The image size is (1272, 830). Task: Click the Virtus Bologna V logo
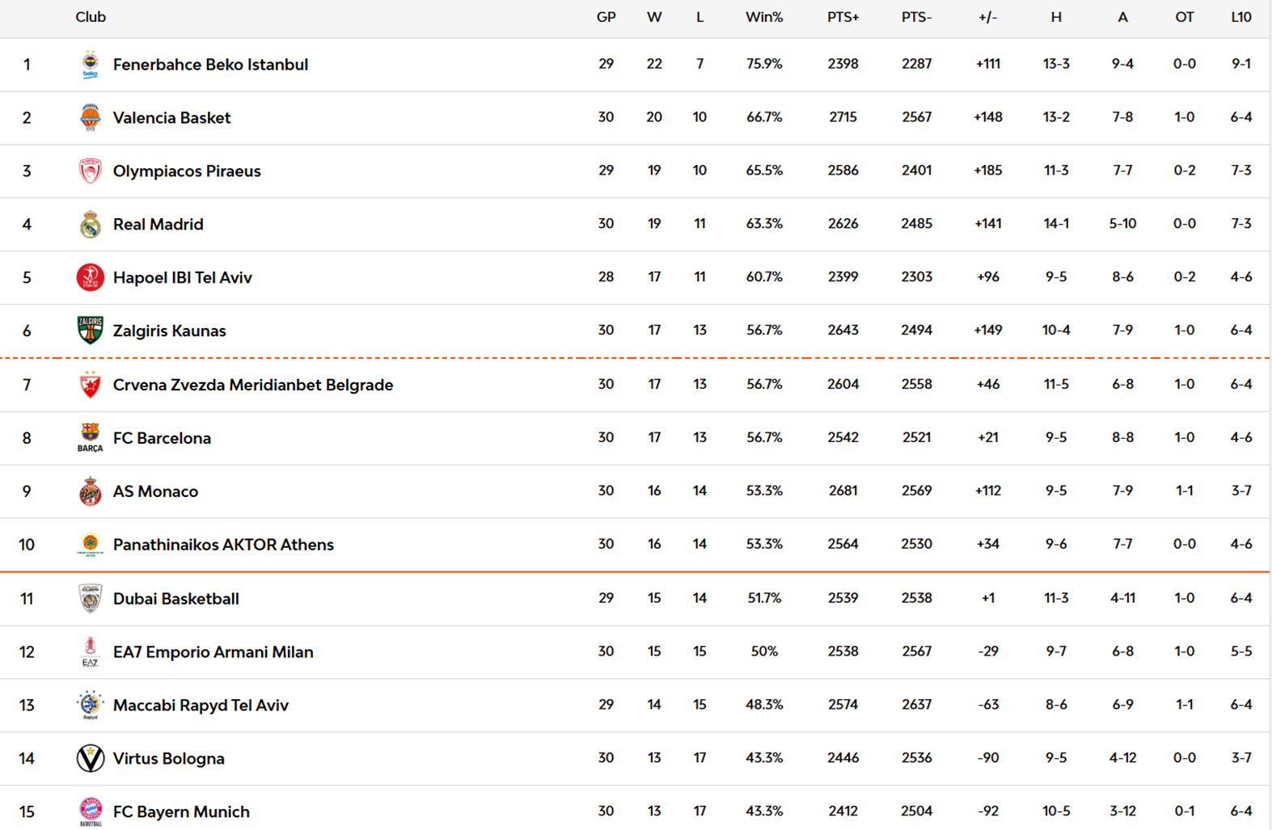(x=90, y=759)
